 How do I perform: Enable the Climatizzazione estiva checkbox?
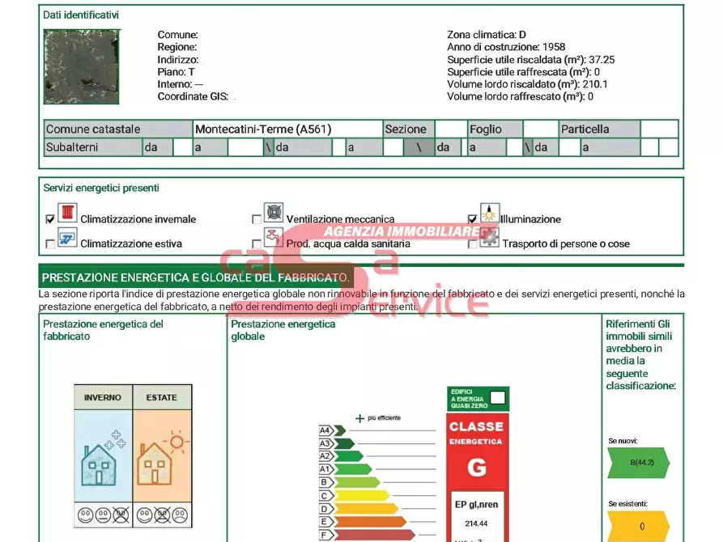point(50,243)
